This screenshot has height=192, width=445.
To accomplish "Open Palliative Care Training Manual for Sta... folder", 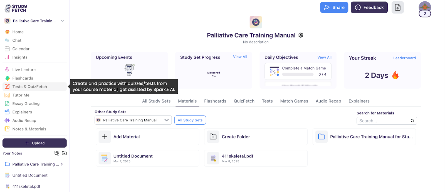I will tap(364, 137).
